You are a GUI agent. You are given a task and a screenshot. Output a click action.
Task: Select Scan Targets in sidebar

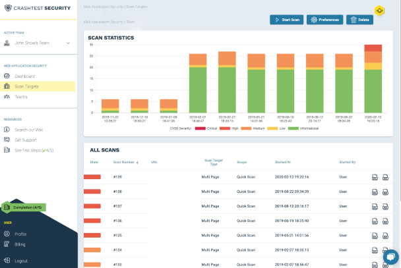[38, 86]
